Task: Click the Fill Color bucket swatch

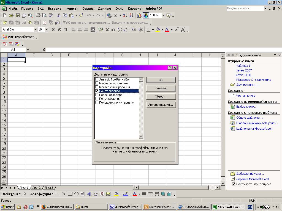Action: (x=158, y=30)
